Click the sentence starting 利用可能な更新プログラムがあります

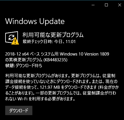click(37, 76)
